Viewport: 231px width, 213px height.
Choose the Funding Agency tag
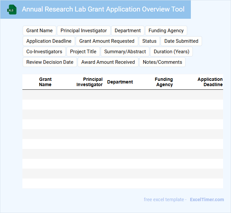click(166, 31)
